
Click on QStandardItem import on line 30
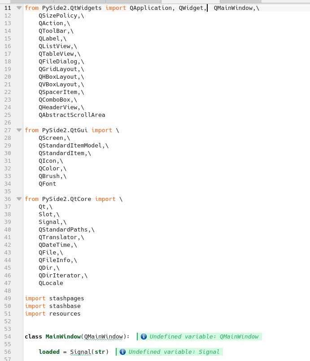[x=61, y=153]
